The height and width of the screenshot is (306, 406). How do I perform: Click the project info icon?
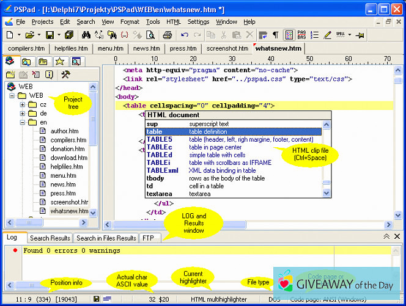pos(49,75)
